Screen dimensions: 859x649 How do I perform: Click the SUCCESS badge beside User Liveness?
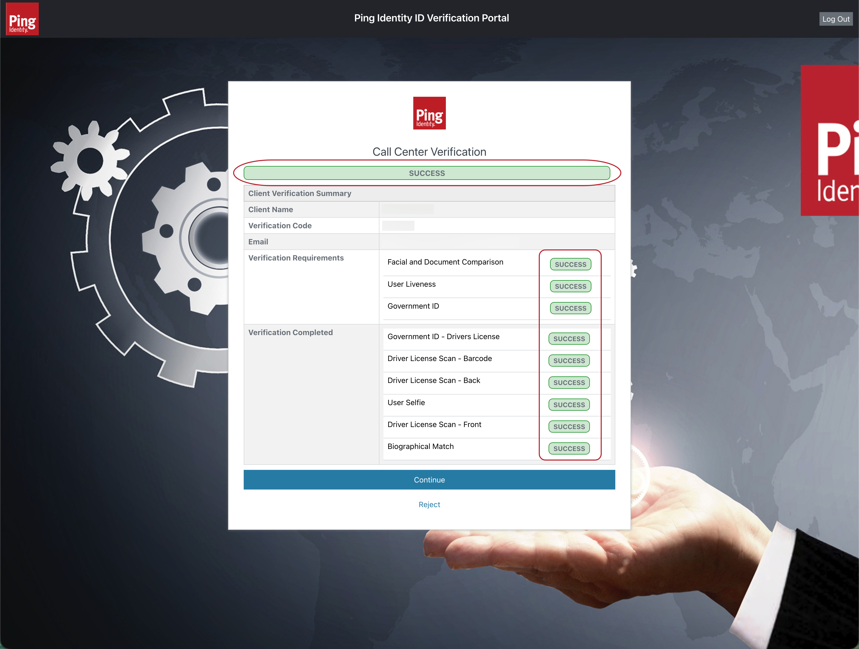(570, 286)
